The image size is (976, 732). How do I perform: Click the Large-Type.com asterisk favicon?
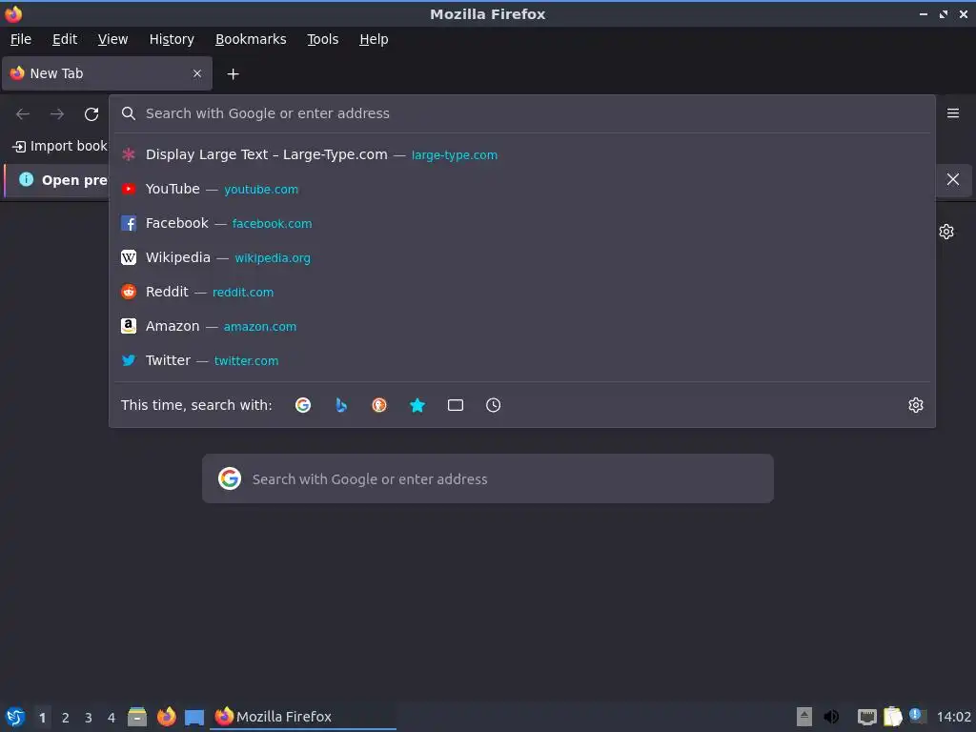click(x=129, y=154)
